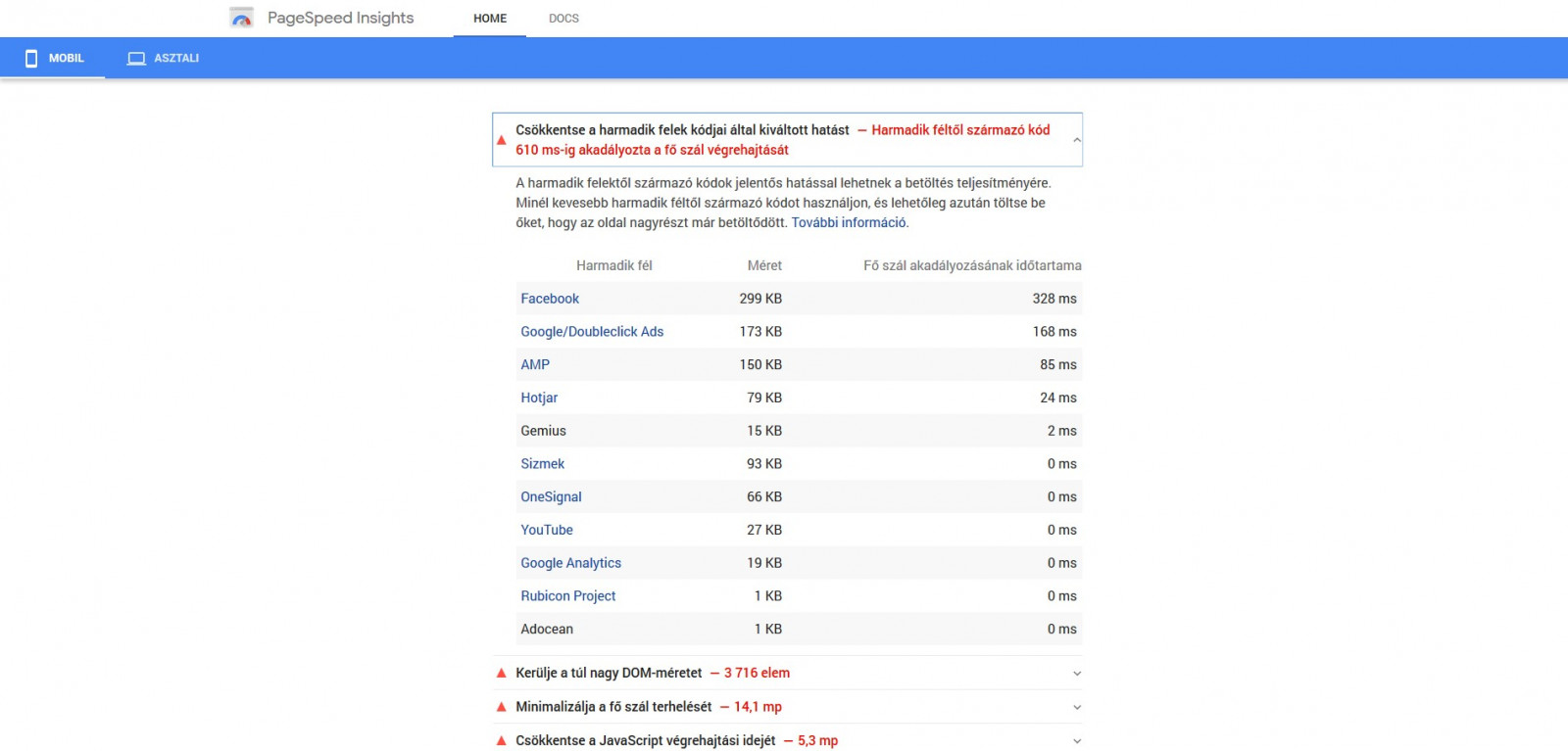The width and height of the screenshot is (1568, 751).
Task: Select the mobile phone icon for MOBIL
Action: [31, 58]
